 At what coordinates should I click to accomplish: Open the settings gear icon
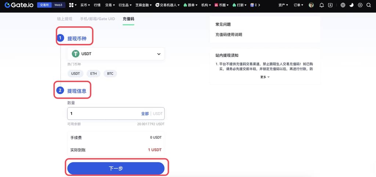360,5
